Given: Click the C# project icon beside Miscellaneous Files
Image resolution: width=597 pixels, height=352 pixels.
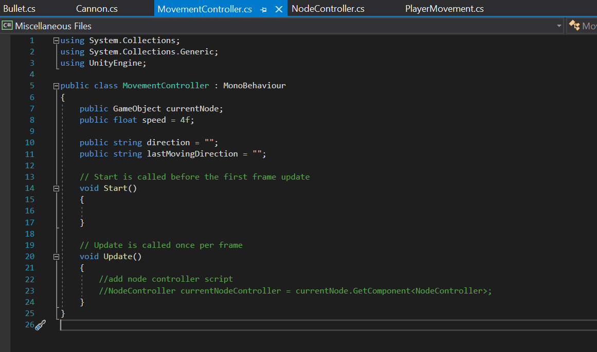Looking at the screenshot, I should coord(7,26).
